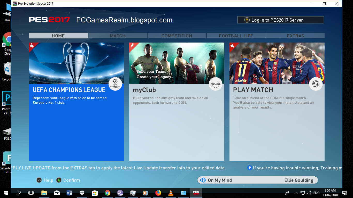
Task: Click the Ellie Goulding artist name
Action: 299,180
